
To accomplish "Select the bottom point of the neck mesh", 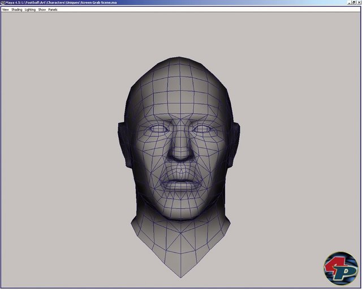I will [x=182, y=276].
